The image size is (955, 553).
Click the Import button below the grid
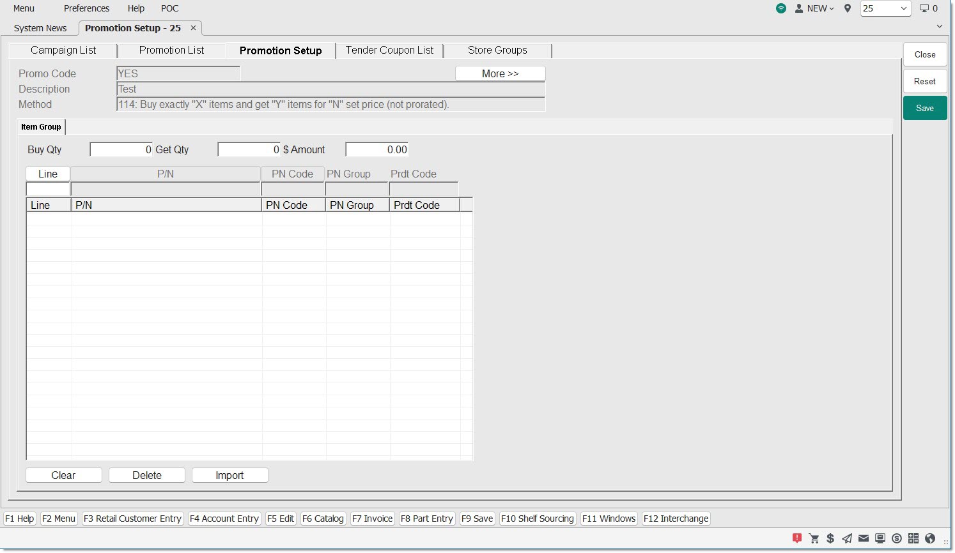click(229, 475)
